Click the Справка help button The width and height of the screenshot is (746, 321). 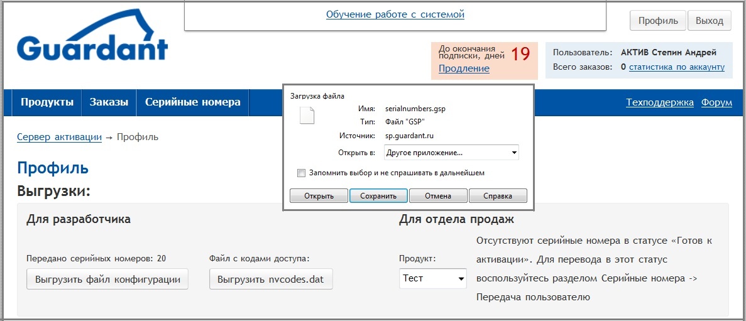(498, 196)
